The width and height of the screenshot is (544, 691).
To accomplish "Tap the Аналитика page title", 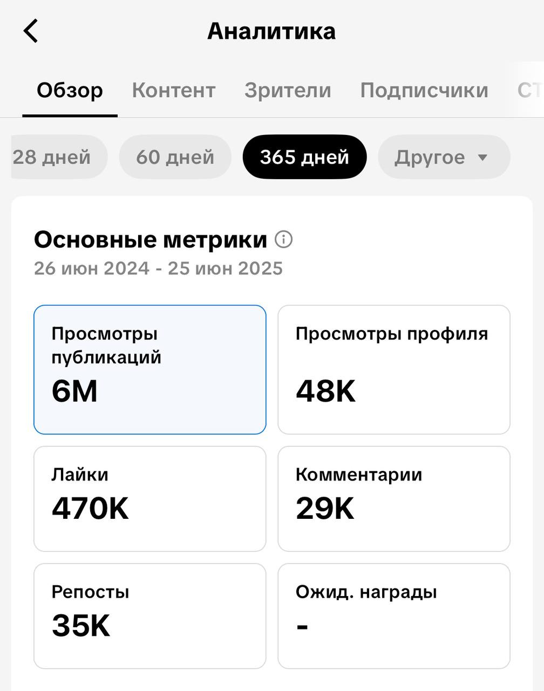I will coord(271,31).
